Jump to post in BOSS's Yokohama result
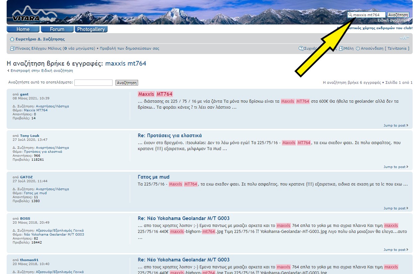The image size is (414, 274). [x=396, y=250]
